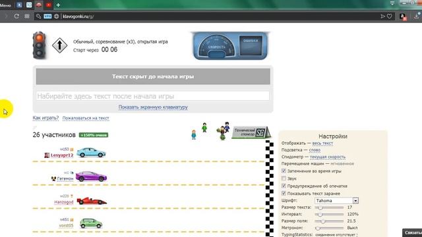Click the blue car of Lesyapr12

pyautogui.click(x=91, y=152)
